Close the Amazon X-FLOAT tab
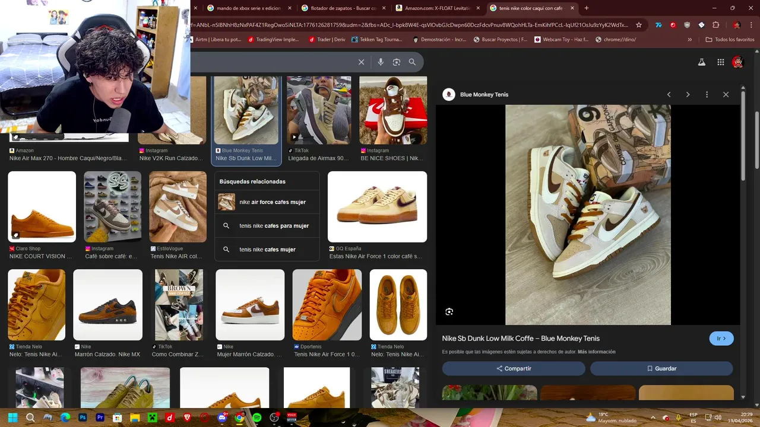Image resolution: width=760 pixels, height=427 pixels. click(478, 8)
